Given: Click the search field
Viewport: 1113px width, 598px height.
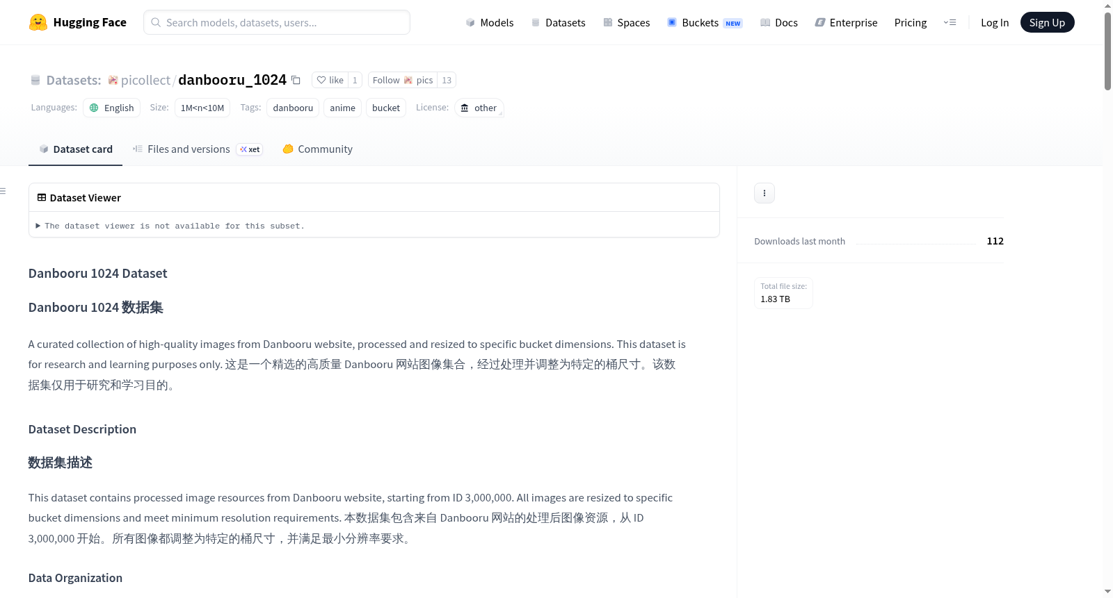Looking at the screenshot, I should click(277, 22).
